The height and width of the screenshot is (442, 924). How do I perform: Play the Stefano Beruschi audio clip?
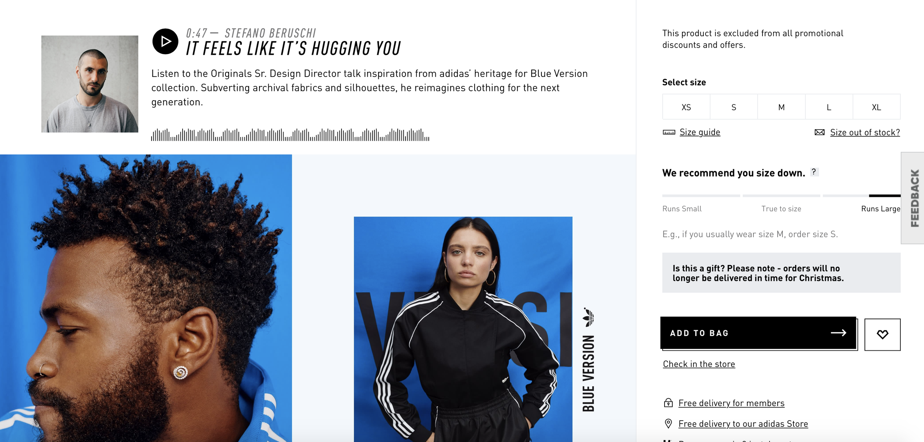[x=165, y=41]
